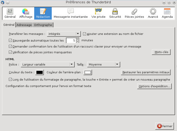
Task: Click the 'Mots-clés' button
Action: [161, 52]
